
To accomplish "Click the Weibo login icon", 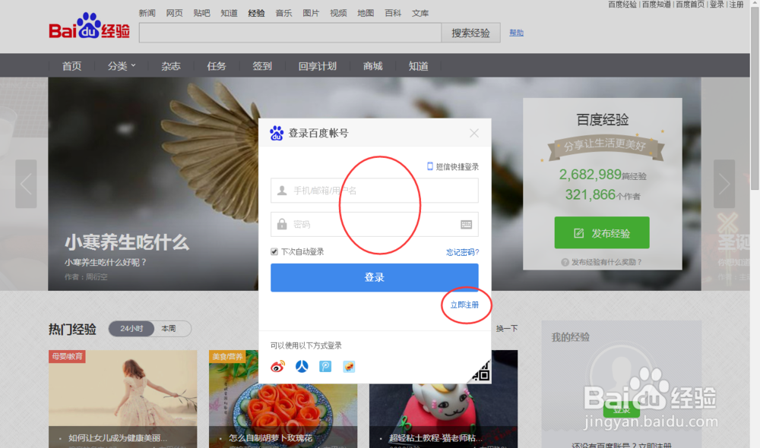I will 277,367.
